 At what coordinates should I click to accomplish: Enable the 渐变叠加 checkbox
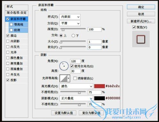[x=8, y=63]
